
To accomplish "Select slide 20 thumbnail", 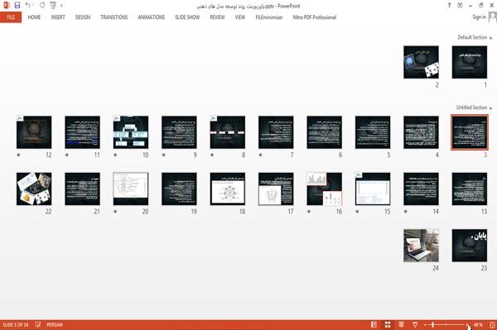I will point(131,189).
